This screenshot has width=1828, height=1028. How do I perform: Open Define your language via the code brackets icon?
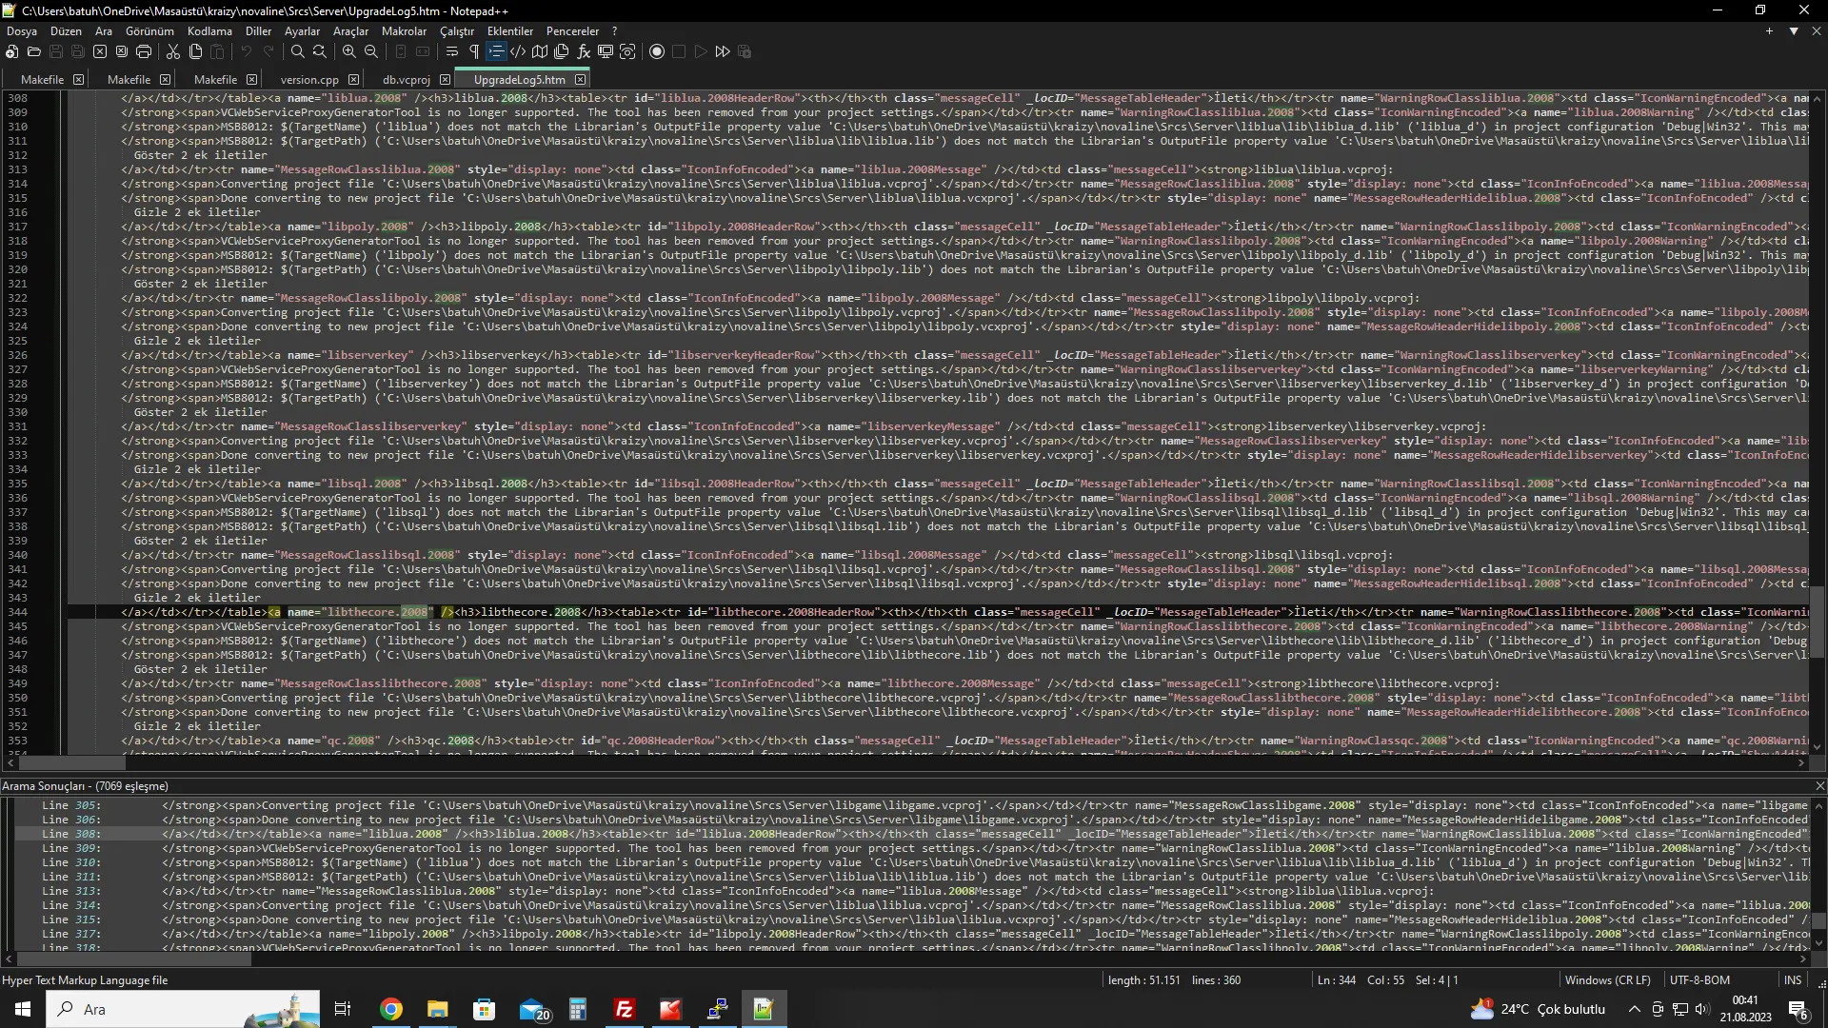[518, 51]
